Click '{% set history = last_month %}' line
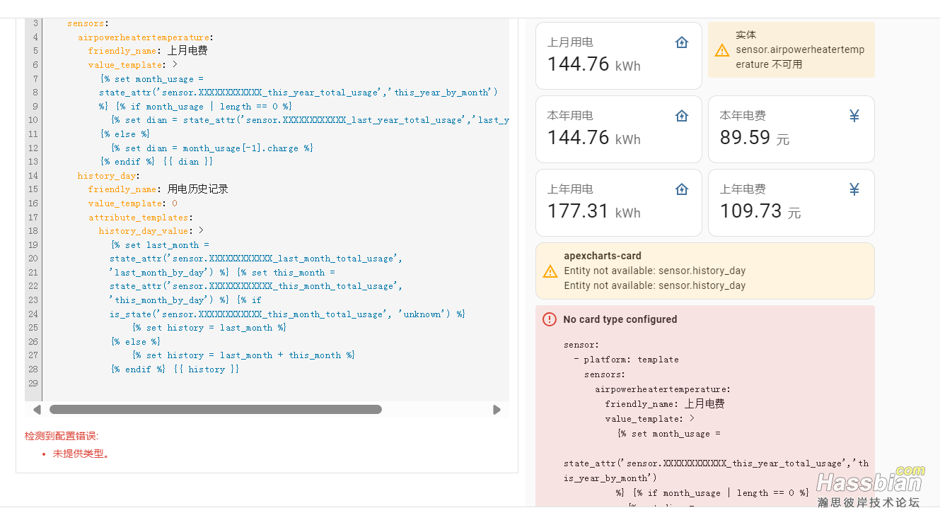This screenshot has width=940, height=515. pos(209,328)
